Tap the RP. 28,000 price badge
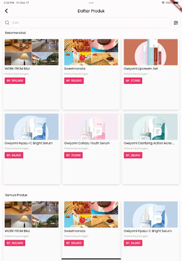Viewport: 182px width, 261px height. tap(133, 155)
